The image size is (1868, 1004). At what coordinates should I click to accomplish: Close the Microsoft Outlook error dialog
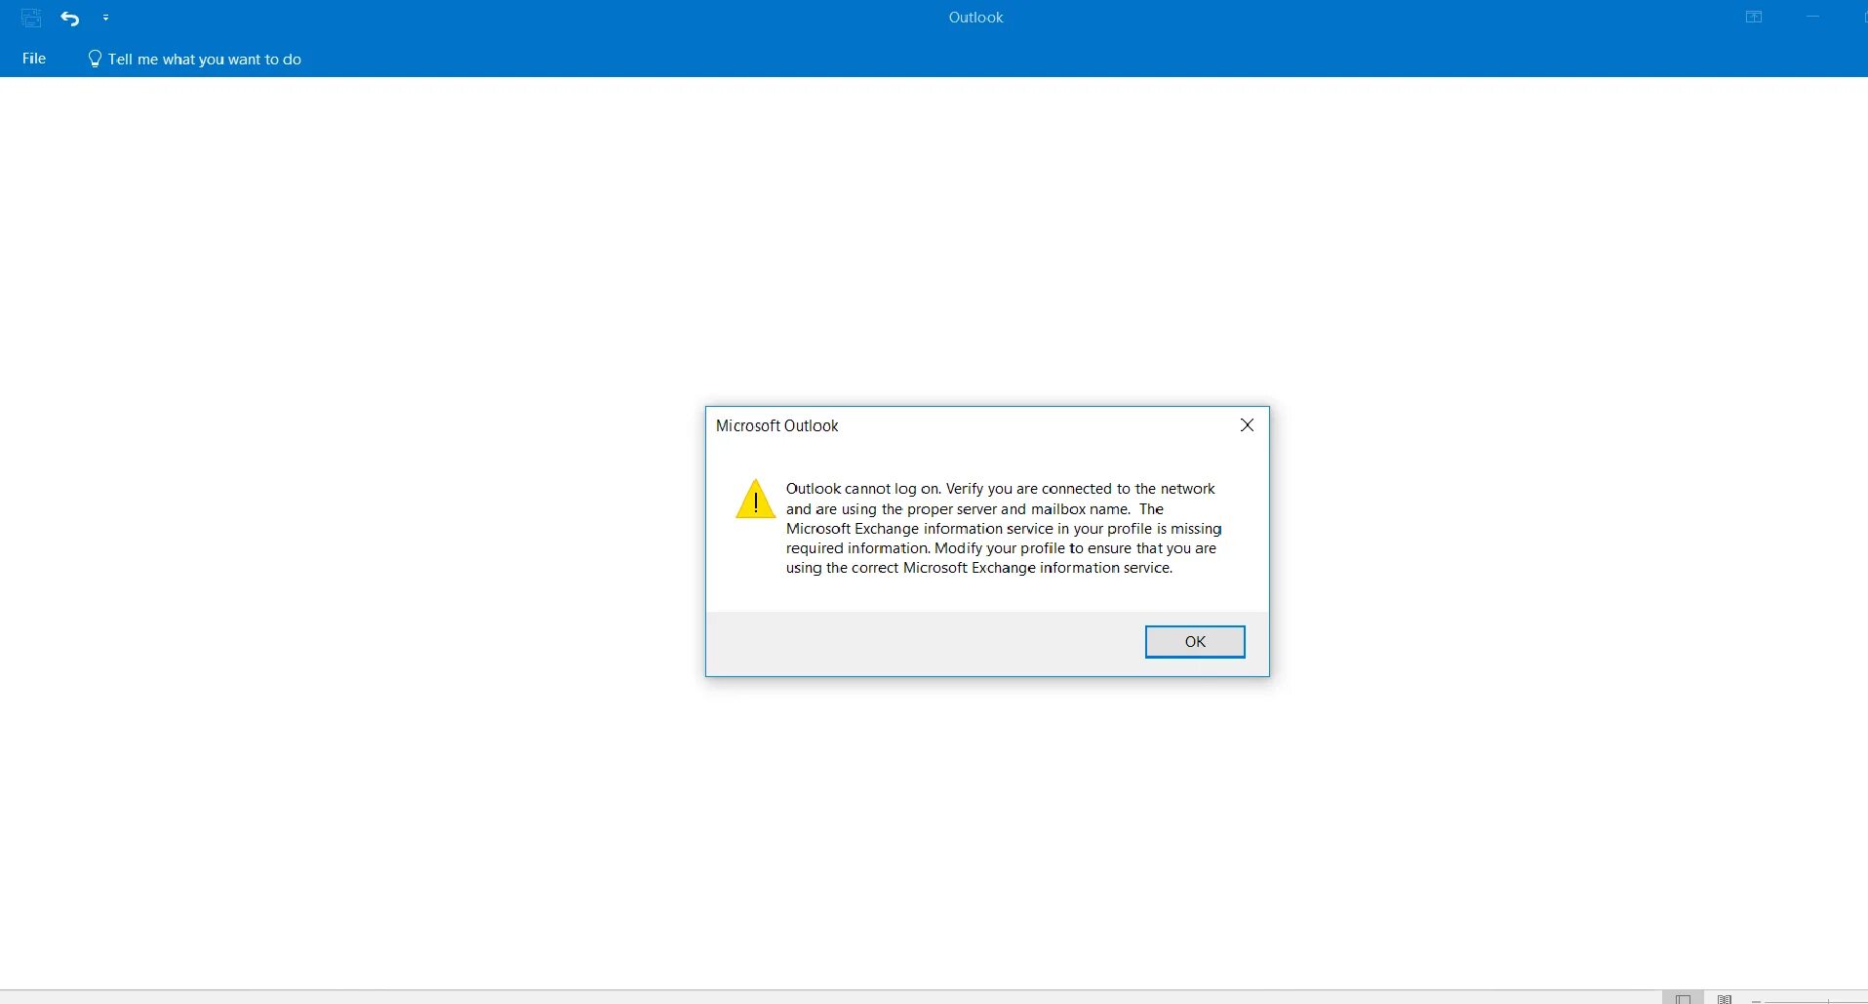point(1247,425)
